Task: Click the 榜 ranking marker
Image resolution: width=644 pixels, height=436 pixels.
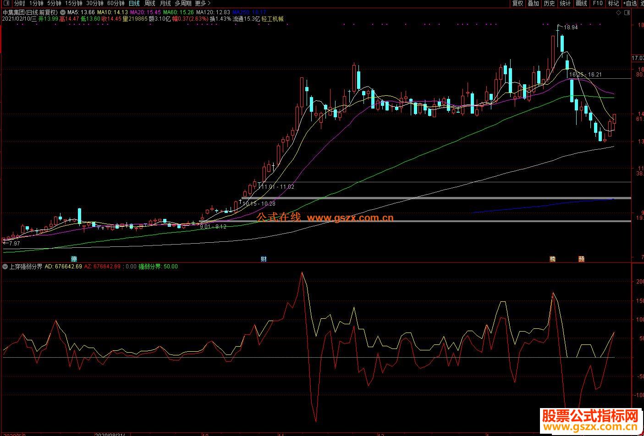Action: pyautogui.click(x=552, y=259)
